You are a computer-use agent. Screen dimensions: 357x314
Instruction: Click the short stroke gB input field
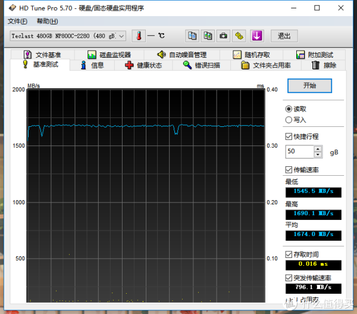click(x=300, y=151)
